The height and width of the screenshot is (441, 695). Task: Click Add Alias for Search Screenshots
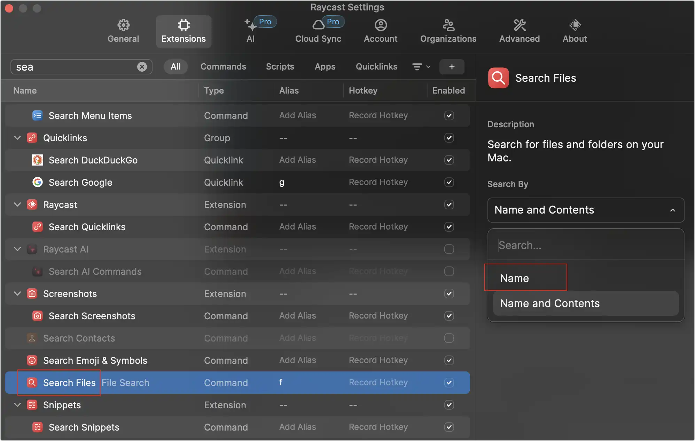[297, 316]
